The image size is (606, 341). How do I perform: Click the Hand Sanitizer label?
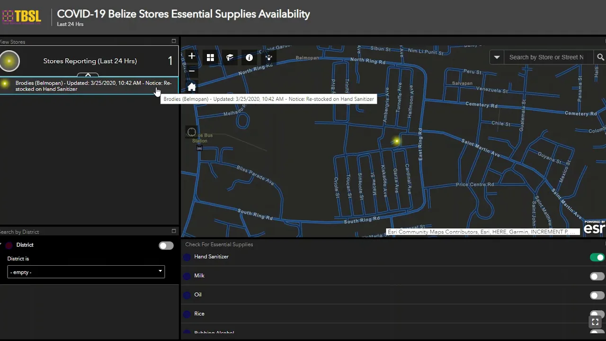pyautogui.click(x=211, y=257)
